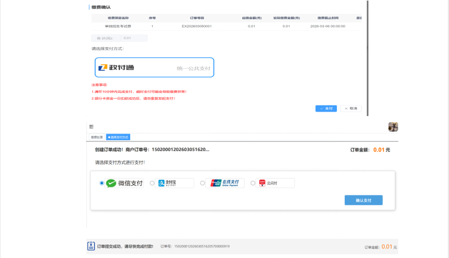Select the 云闪付 radio button
This screenshot has width=449, height=258.
pyautogui.click(x=253, y=183)
